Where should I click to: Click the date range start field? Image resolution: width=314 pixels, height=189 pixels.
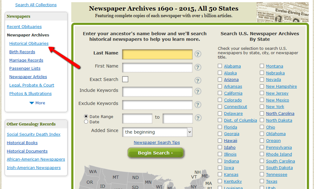click(137, 118)
